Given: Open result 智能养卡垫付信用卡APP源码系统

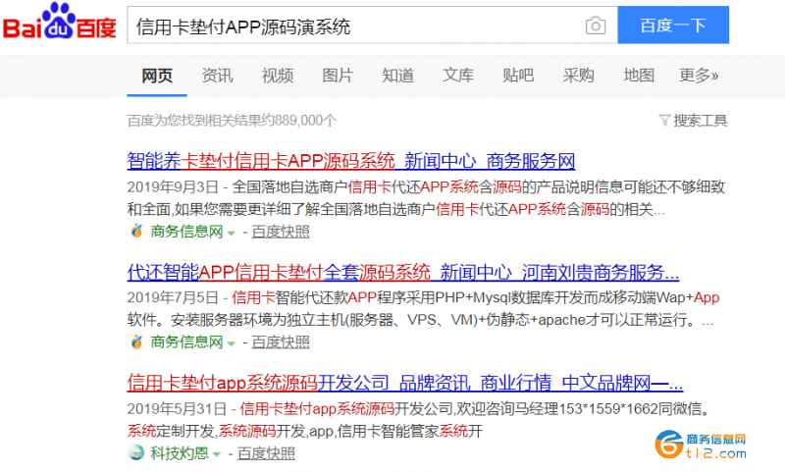Looking at the screenshot, I should coord(351,161).
